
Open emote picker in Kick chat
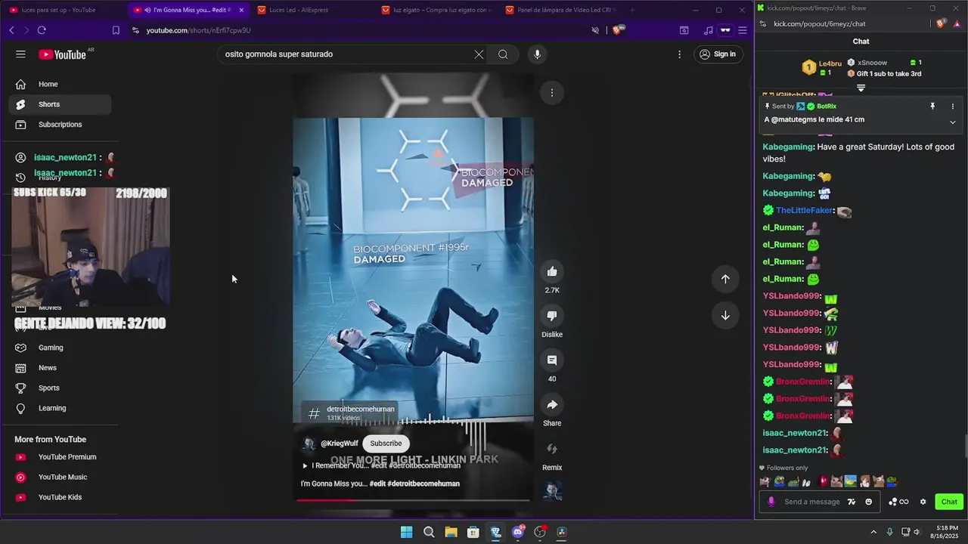[x=868, y=502]
